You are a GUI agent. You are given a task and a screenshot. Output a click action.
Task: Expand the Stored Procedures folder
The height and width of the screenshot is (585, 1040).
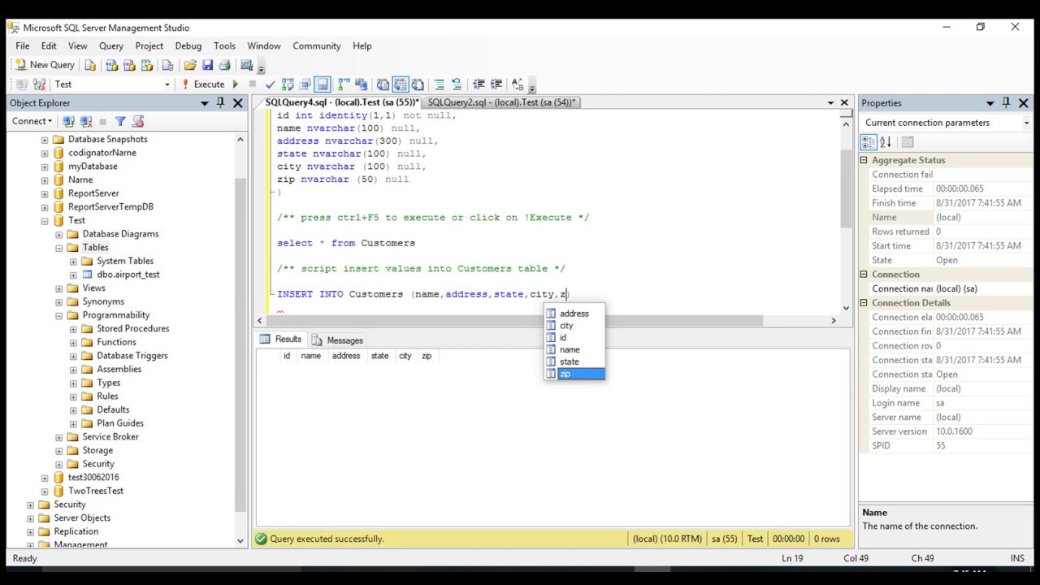[x=73, y=329]
